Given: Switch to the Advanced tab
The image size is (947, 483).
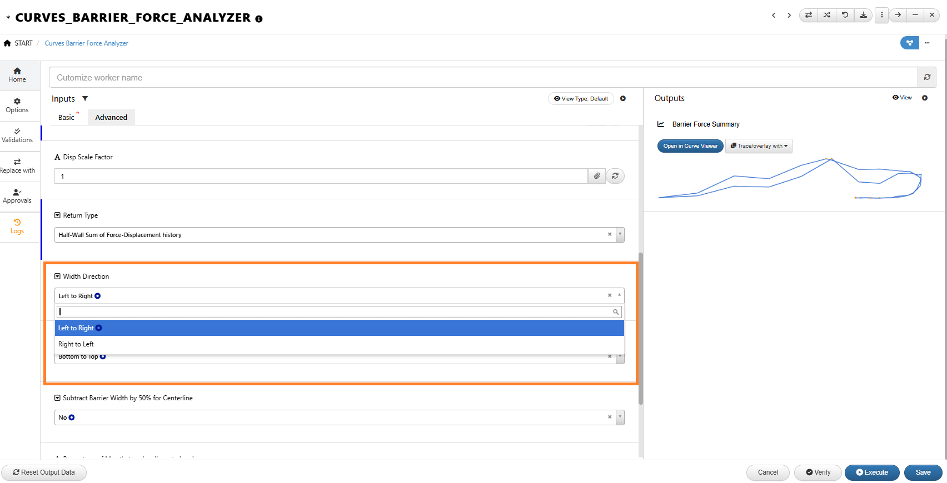Looking at the screenshot, I should coord(111,118).
